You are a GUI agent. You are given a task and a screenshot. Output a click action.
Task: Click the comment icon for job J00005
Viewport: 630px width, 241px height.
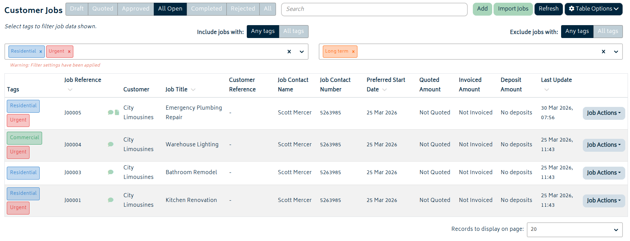click(x=110, y=112)
